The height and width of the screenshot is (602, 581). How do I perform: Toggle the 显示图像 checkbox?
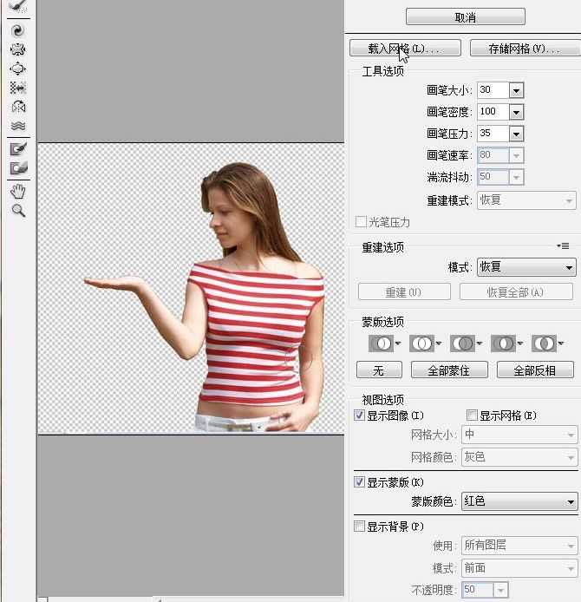point(359,416)
